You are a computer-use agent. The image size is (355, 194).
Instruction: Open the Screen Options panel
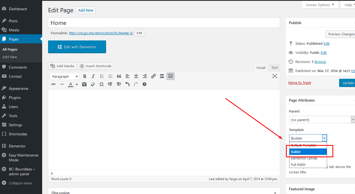[320, 5]
